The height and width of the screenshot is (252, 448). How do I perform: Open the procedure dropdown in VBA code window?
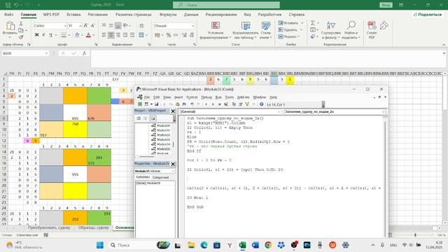(383, 112)
